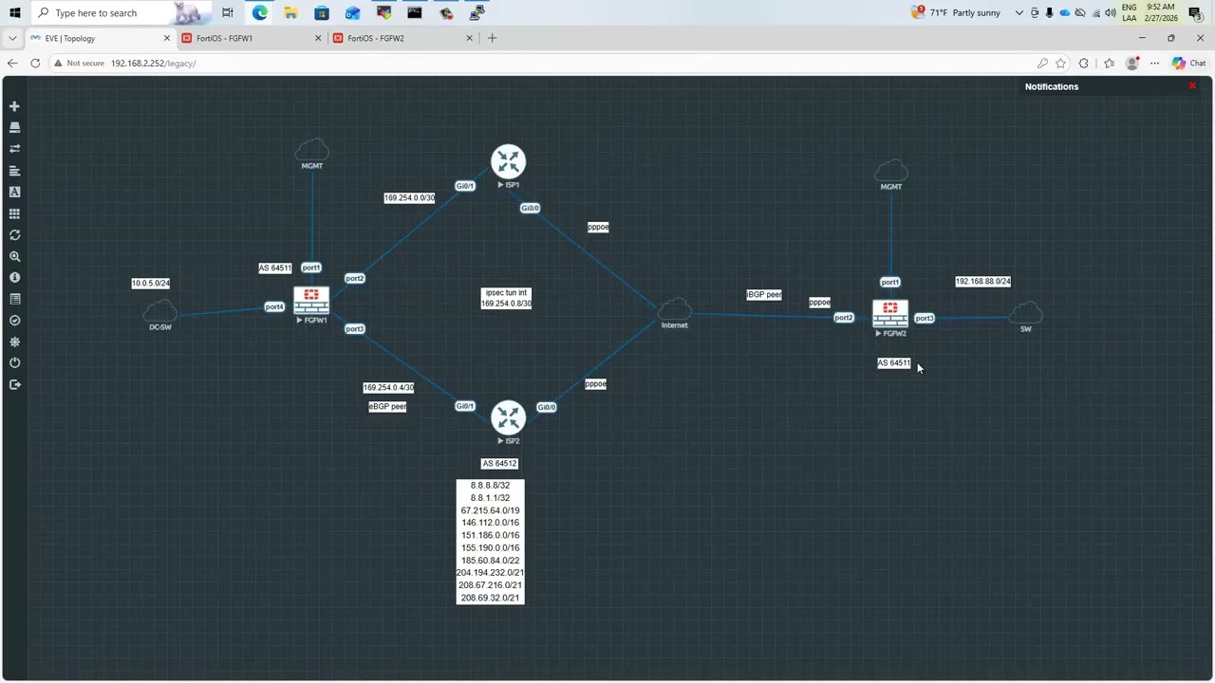Select the Internet cloud network
Screen dimensions: 1215x683
674,309
